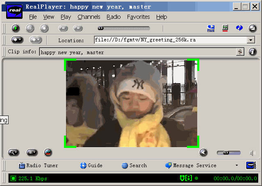This screenshot has width=262, height=186.
Task: Expand the Clip info dropdown arrow
Action: point(240,52)
